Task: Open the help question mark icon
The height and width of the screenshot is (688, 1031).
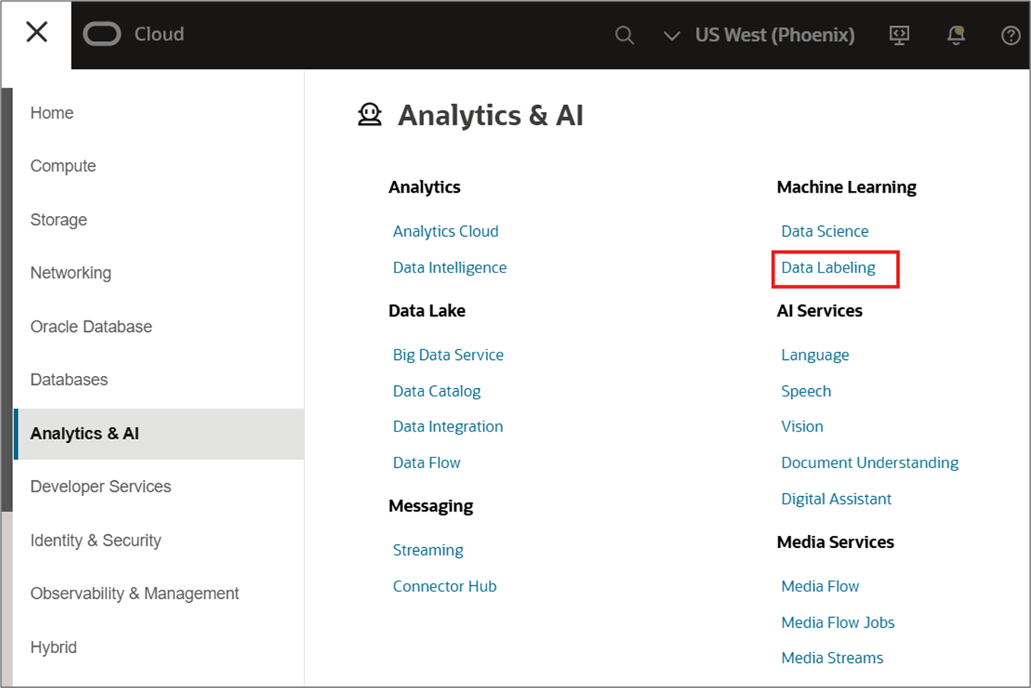Action: 1010,35
